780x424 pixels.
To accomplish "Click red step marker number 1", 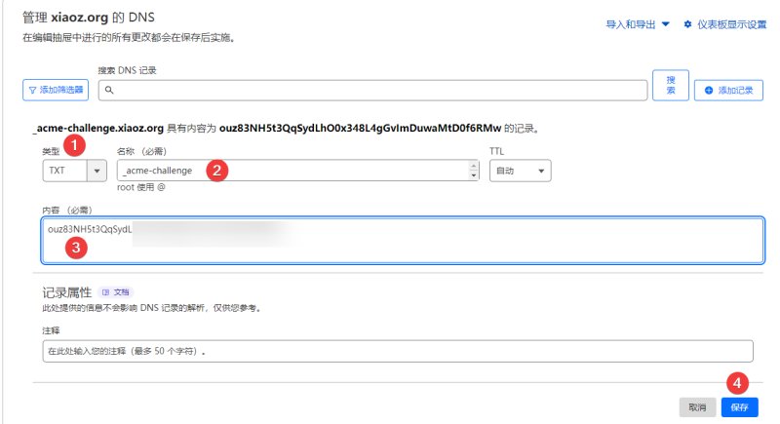I will point(75,145).
